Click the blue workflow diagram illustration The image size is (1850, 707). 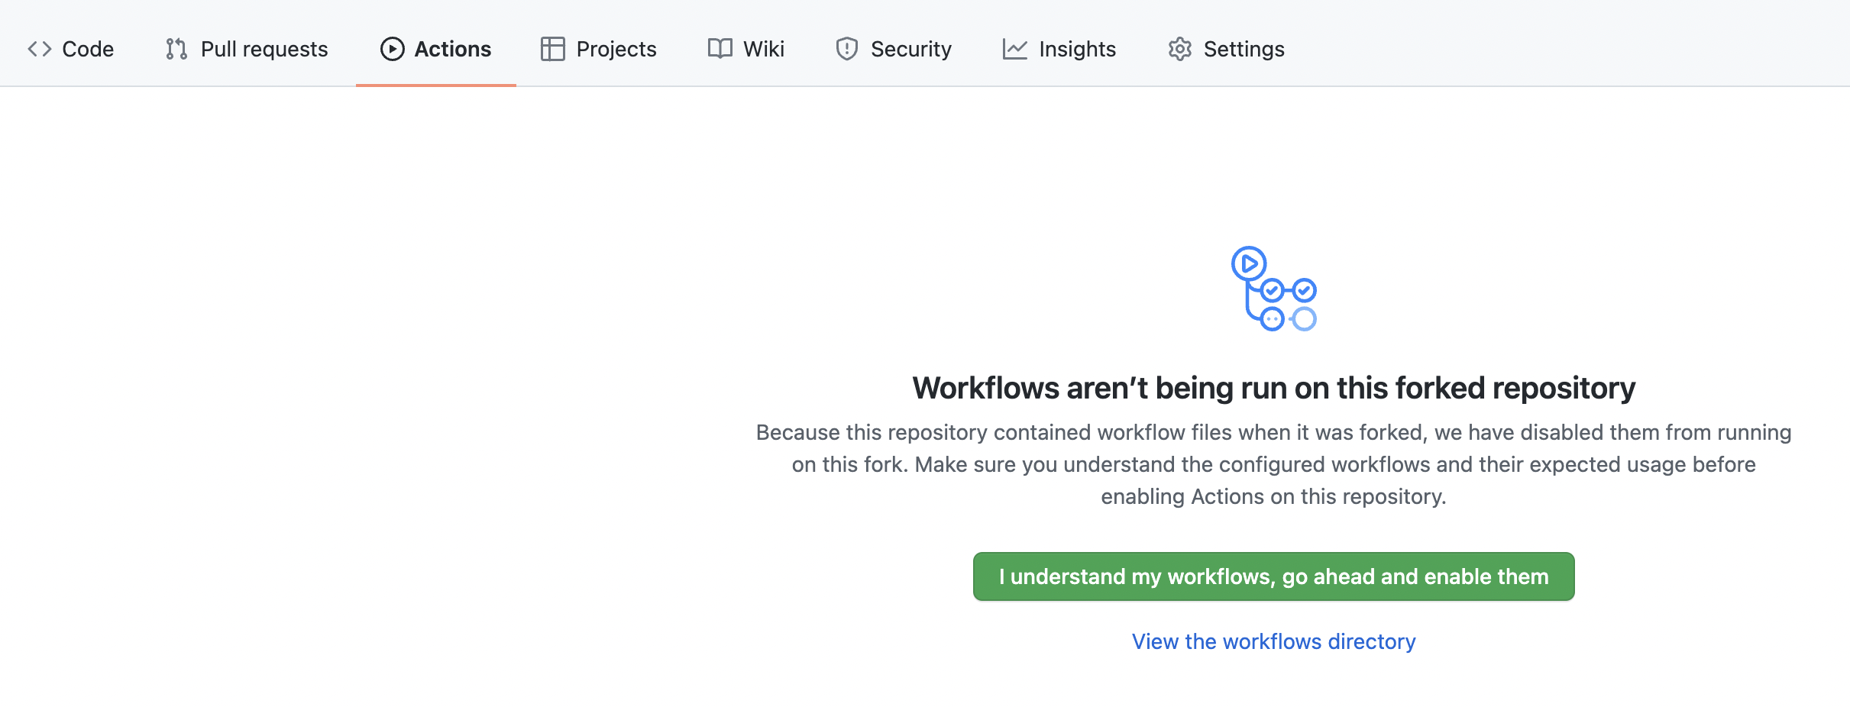(x=1274, y=289)
